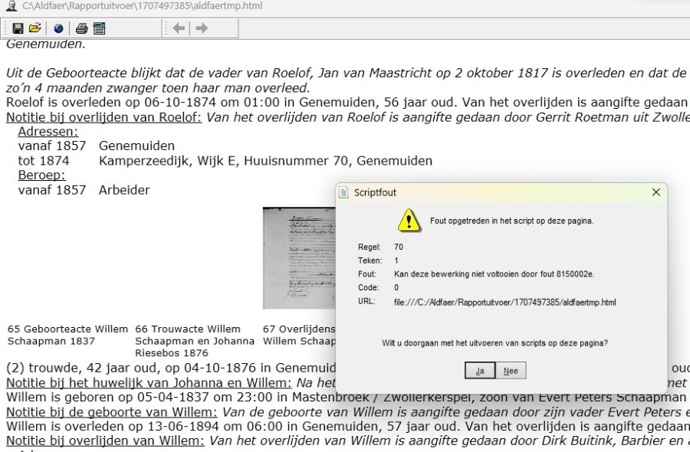690x452 pixels.
Task: Go back with the left arrow
Action: click(177, 28)
